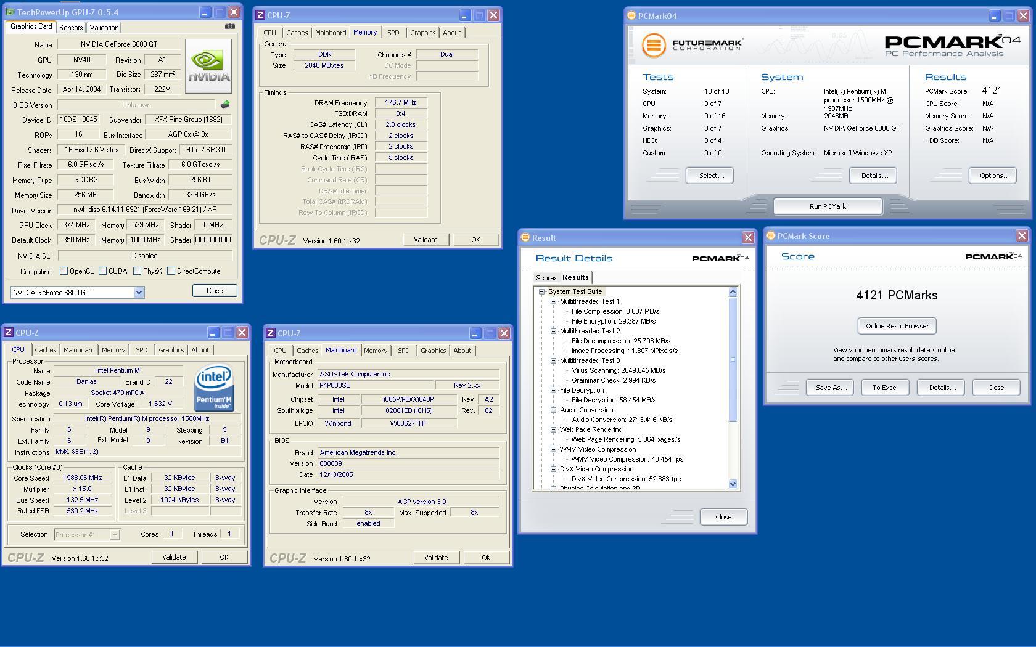1036x647 pixels.
Task: Collapse the DivX Video Compression node
Action: tap(553, 470)
